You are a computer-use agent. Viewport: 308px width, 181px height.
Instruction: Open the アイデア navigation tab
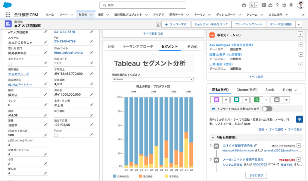[x=159, y=15]
